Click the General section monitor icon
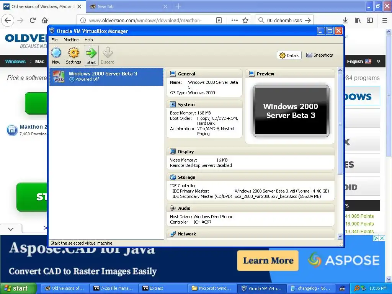392x294 pixels. (x=173, y=74)
